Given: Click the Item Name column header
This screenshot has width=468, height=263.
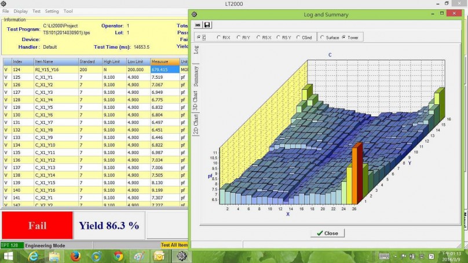Looking at the screenshot, I should coord(56,62).
